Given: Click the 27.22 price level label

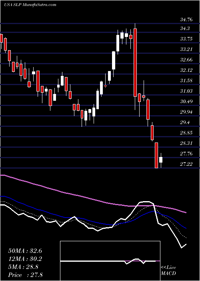Looking at the screenshot, I should [x=186, y=164].
